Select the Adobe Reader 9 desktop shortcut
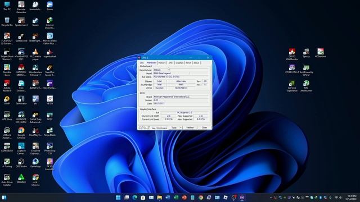This screenshot has width=360, height=202. point(7,86)
